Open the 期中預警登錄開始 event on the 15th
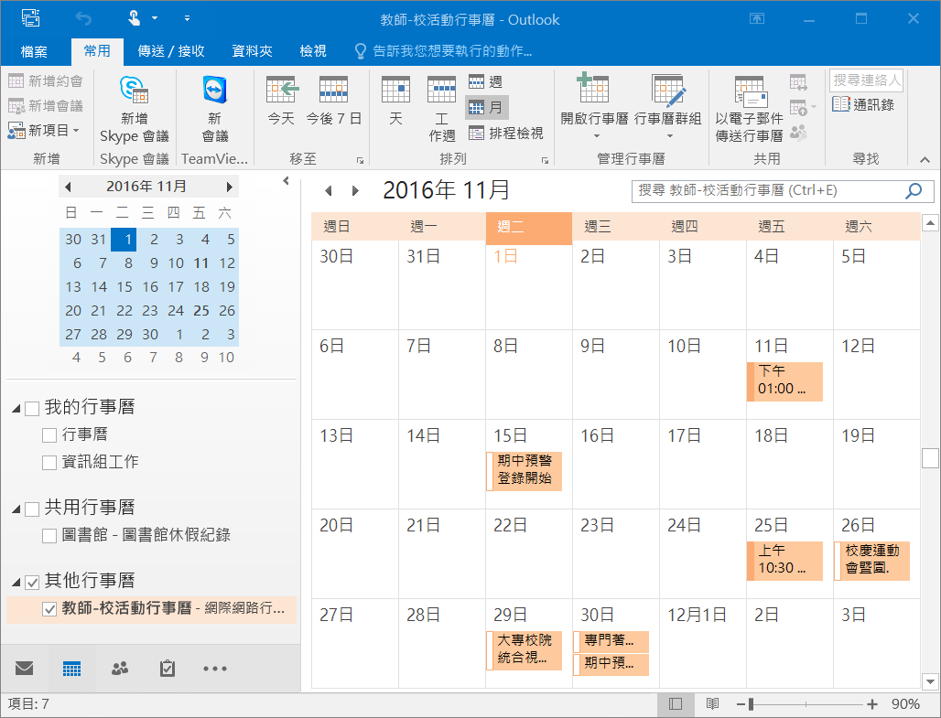This screenshot has width=941, height=718. (525, 471)
